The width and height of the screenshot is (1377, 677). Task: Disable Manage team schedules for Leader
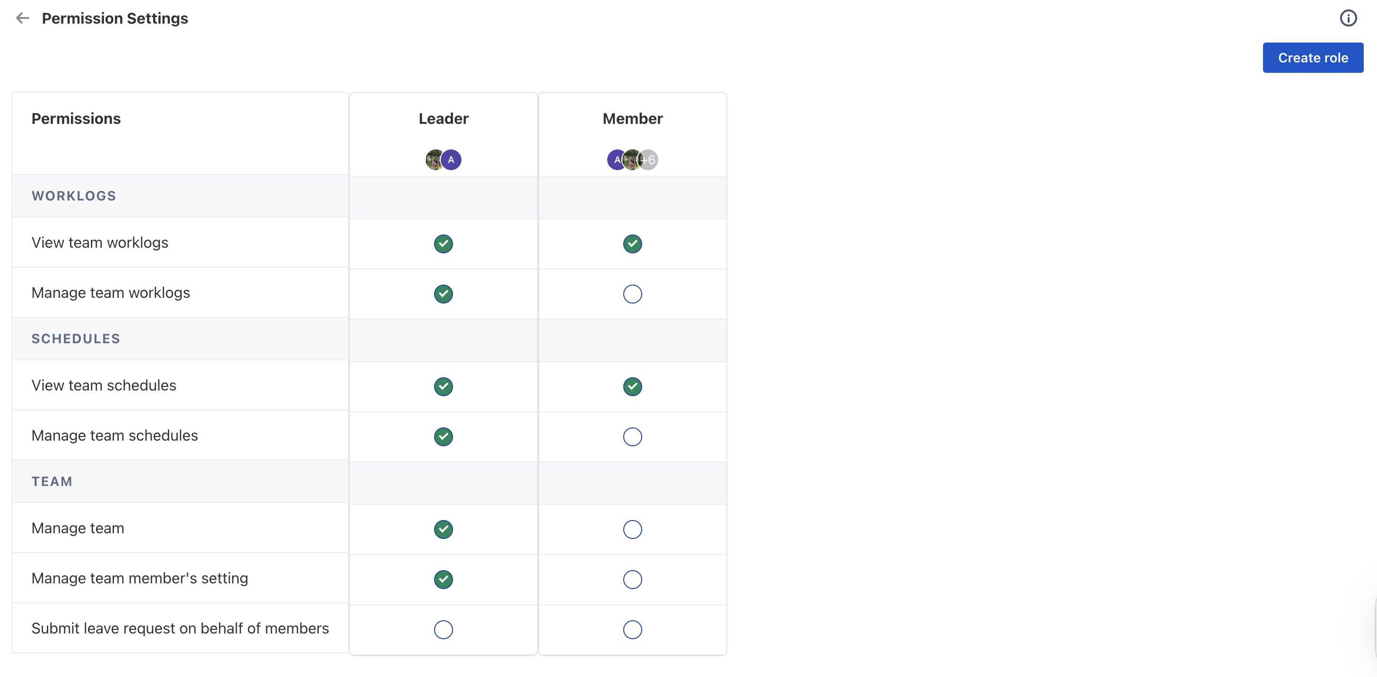pos(443,436)
